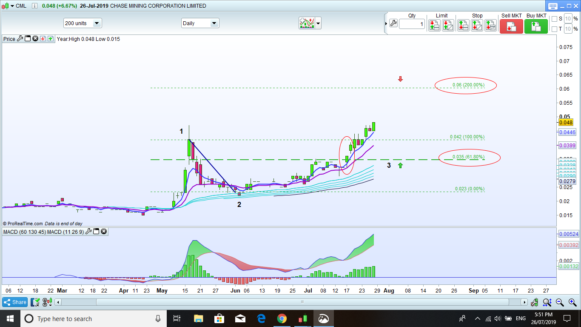
Task: Click the 0.042 (100.00%) Fibonacci label
Action: coord(467,137)
